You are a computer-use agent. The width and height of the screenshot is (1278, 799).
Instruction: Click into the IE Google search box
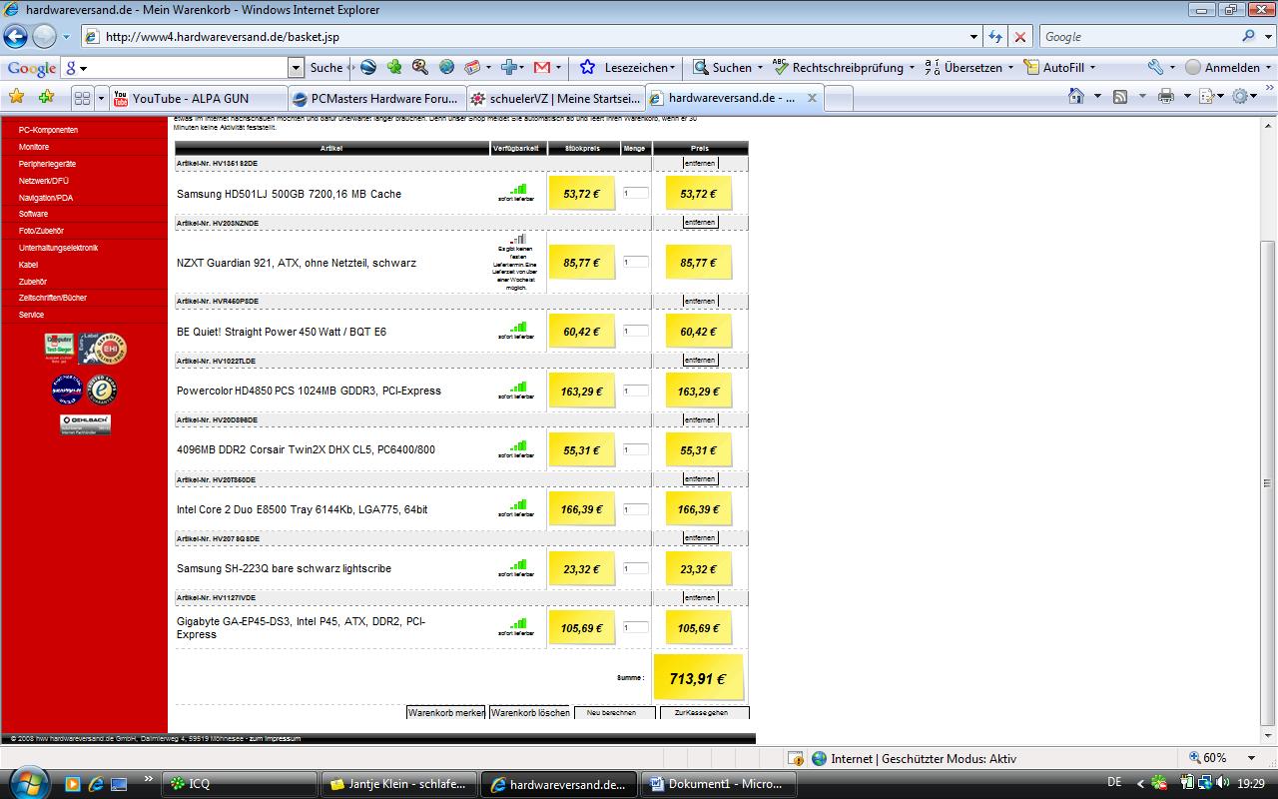[1139, 37]
